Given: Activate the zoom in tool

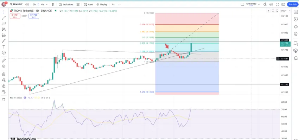Looking at the screenshot, I should pyautogui.click(x=4, y=66).
